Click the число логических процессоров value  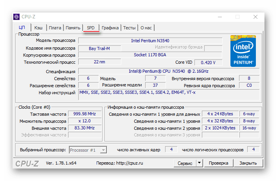253,149
